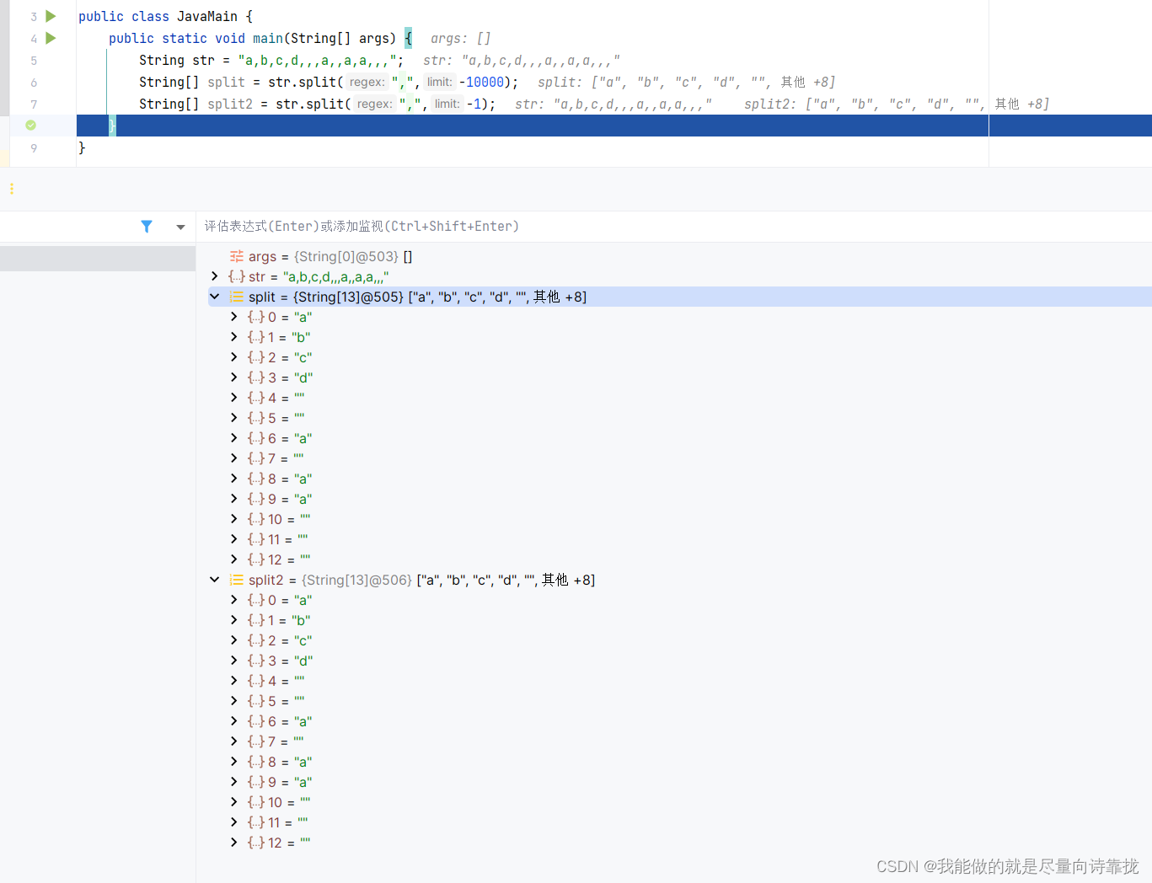Image resolution: width=1152 pixels, height=883 pixels.
Task: Click the inline hint "其他 +8" on line 6
Action: click(806, 82)
